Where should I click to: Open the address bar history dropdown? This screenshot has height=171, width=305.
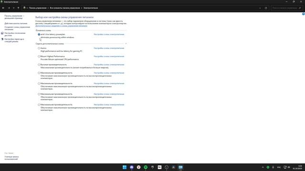[x=260, y=8]
